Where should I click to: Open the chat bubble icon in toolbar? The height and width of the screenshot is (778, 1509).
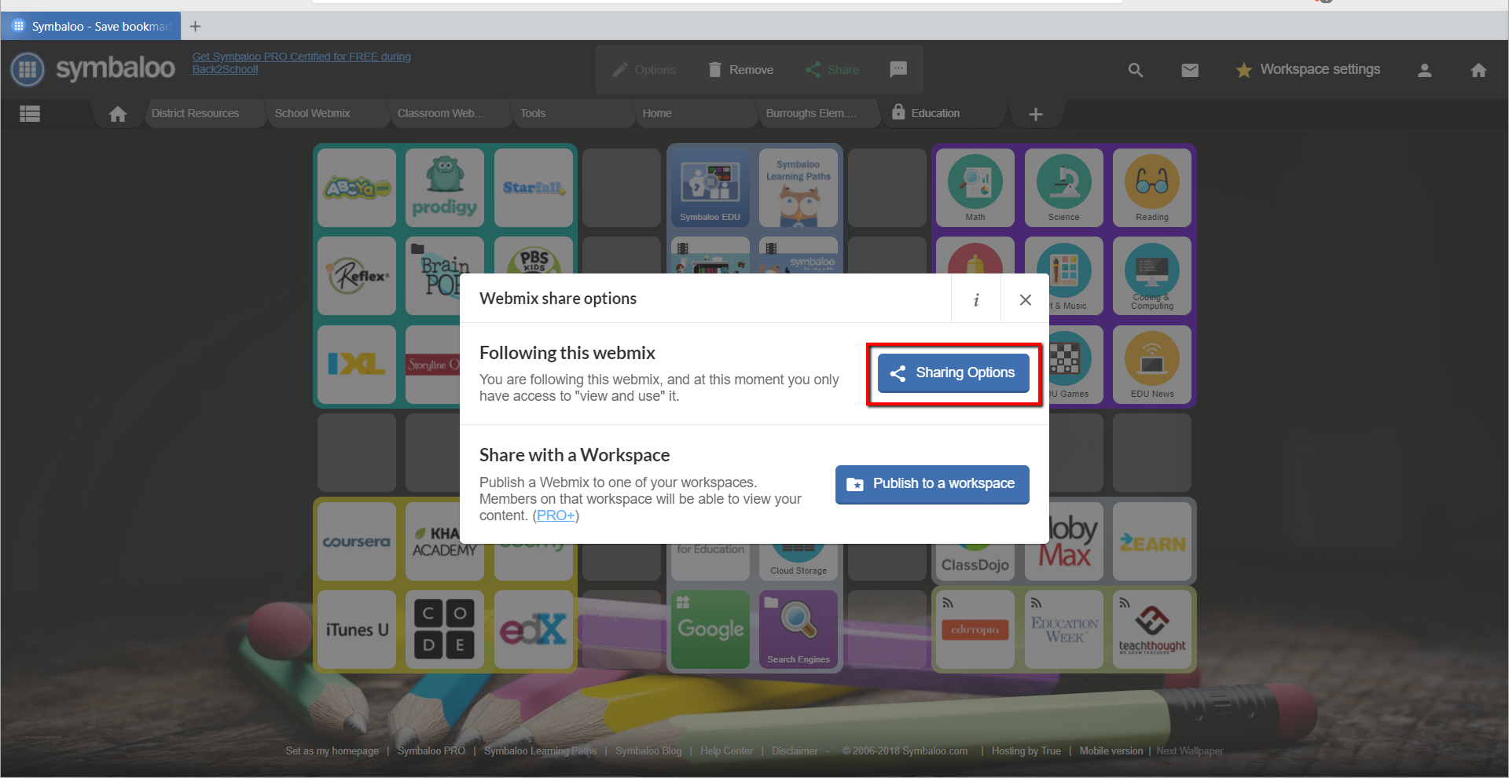click(898, 69)
